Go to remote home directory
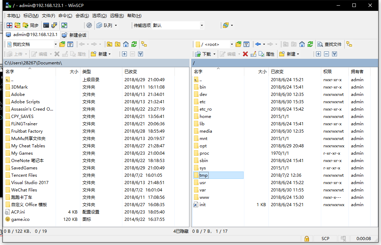Image resolution: width=381 pixels, height=245 pixels. [302, 44]
